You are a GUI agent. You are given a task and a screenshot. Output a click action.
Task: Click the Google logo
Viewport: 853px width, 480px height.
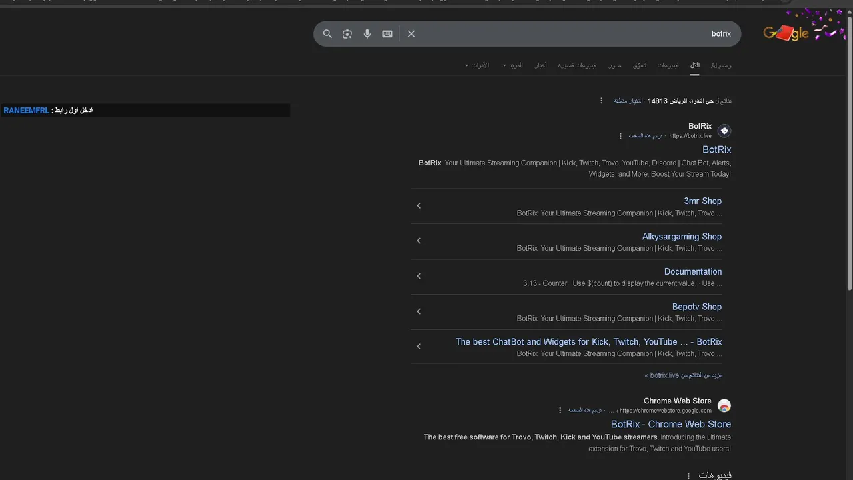(x=786, y=33)
